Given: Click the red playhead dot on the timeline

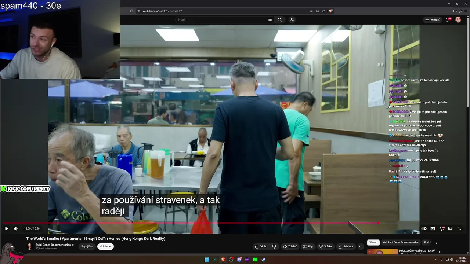Looking at the screenshot, I should click(x=378, y=223).
